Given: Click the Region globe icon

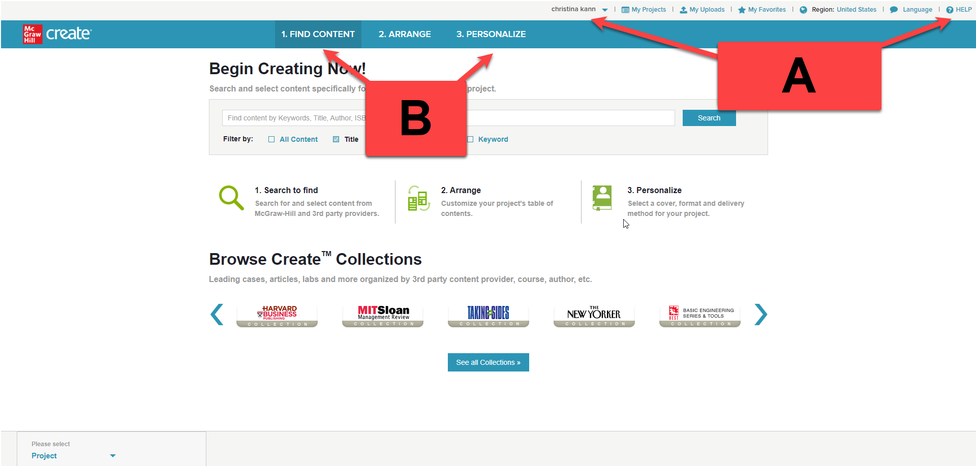Looking at the screenshot, I should tap(803, 9).
